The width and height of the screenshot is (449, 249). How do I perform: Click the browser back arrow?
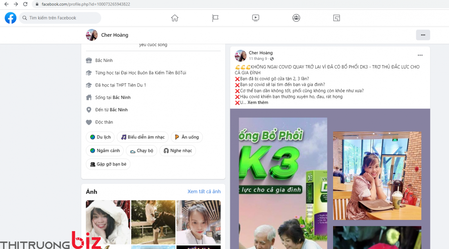coord(6,4)
